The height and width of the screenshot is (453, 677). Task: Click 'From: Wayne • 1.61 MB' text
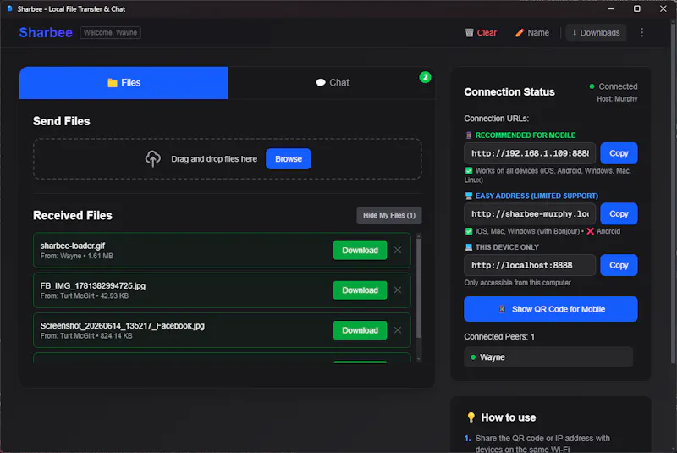click(x=77, y=256)
